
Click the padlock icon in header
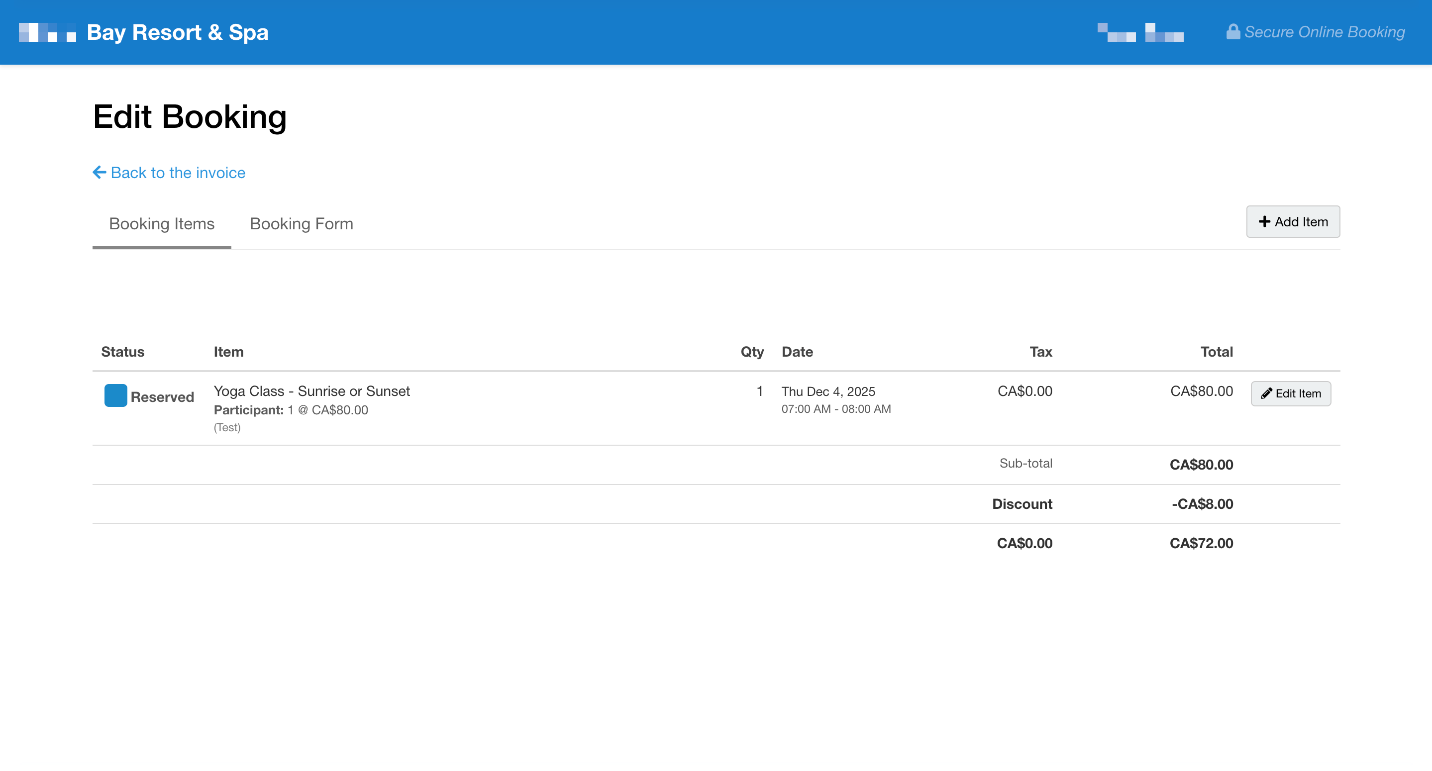point(1233,32)
